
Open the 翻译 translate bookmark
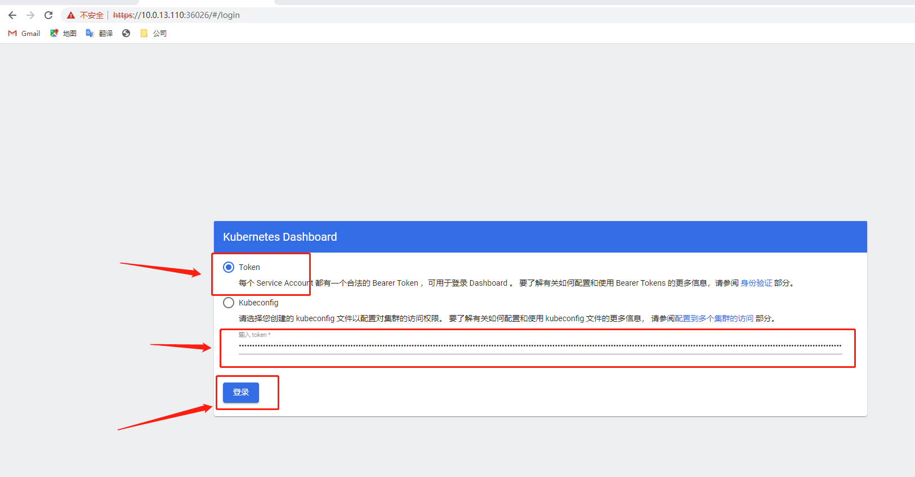(x=99, y=33)
